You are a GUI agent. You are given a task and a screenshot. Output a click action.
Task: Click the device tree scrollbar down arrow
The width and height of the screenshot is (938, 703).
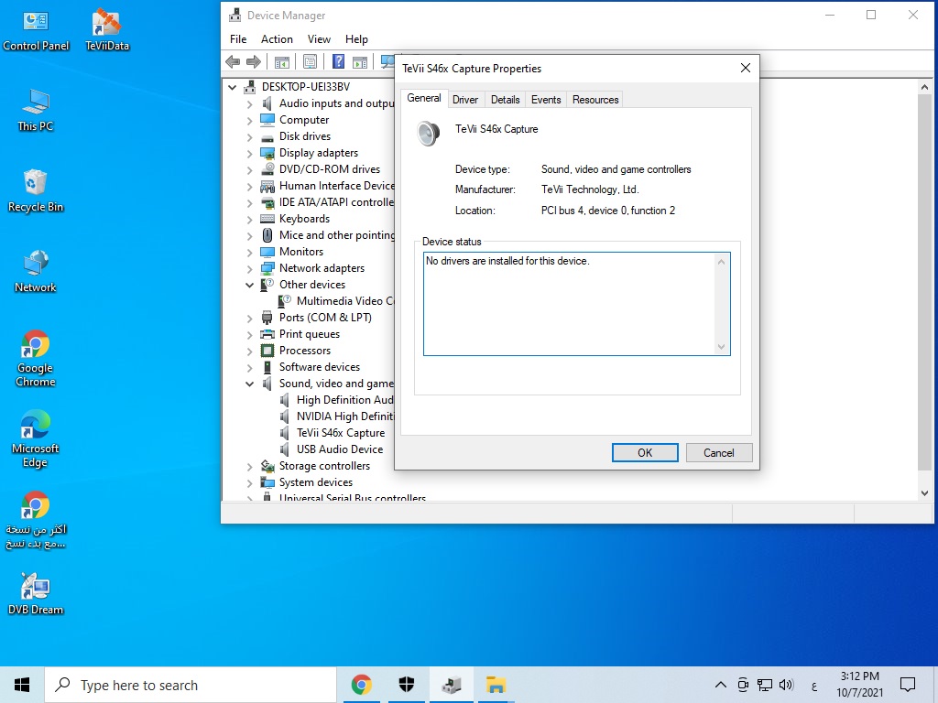coord(925,493)
